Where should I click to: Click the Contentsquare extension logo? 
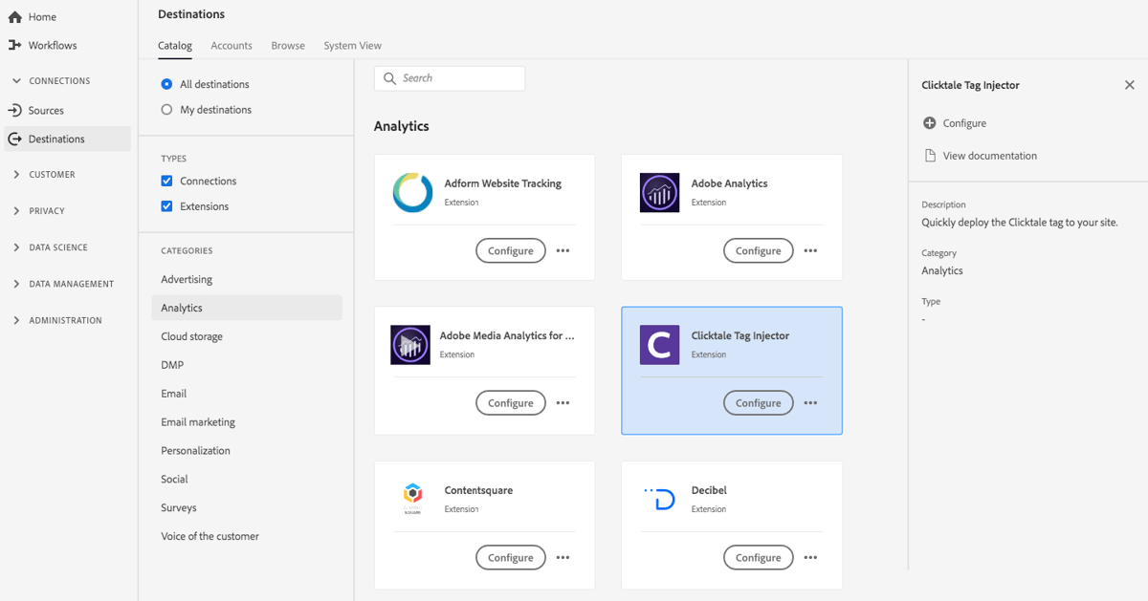(411, 498)
